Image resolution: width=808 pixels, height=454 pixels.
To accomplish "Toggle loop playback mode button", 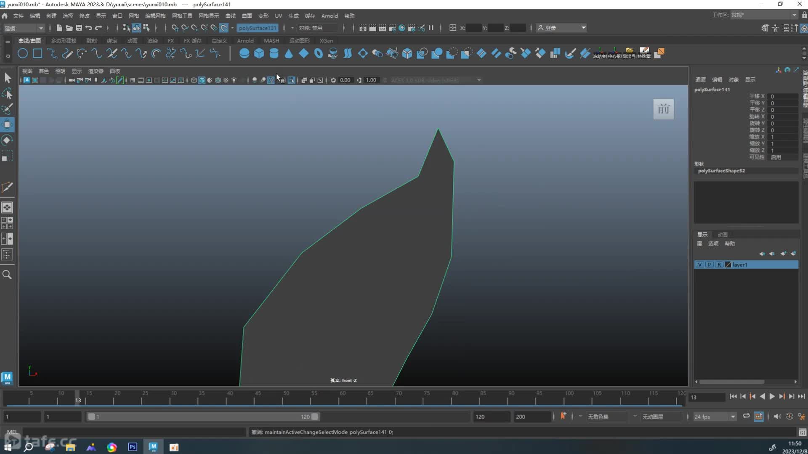I will (746, 416).
